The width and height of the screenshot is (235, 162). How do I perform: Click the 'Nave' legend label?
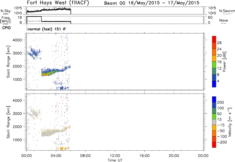tap(224, 20)
